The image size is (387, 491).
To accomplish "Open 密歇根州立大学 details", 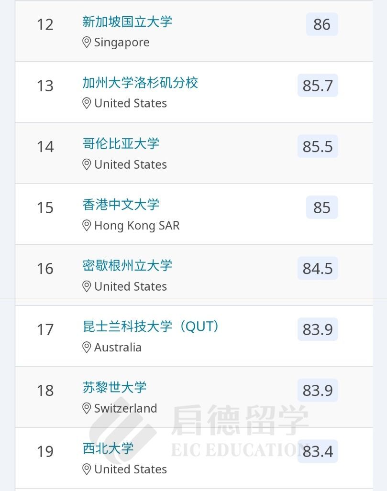I will pos(127,265).
